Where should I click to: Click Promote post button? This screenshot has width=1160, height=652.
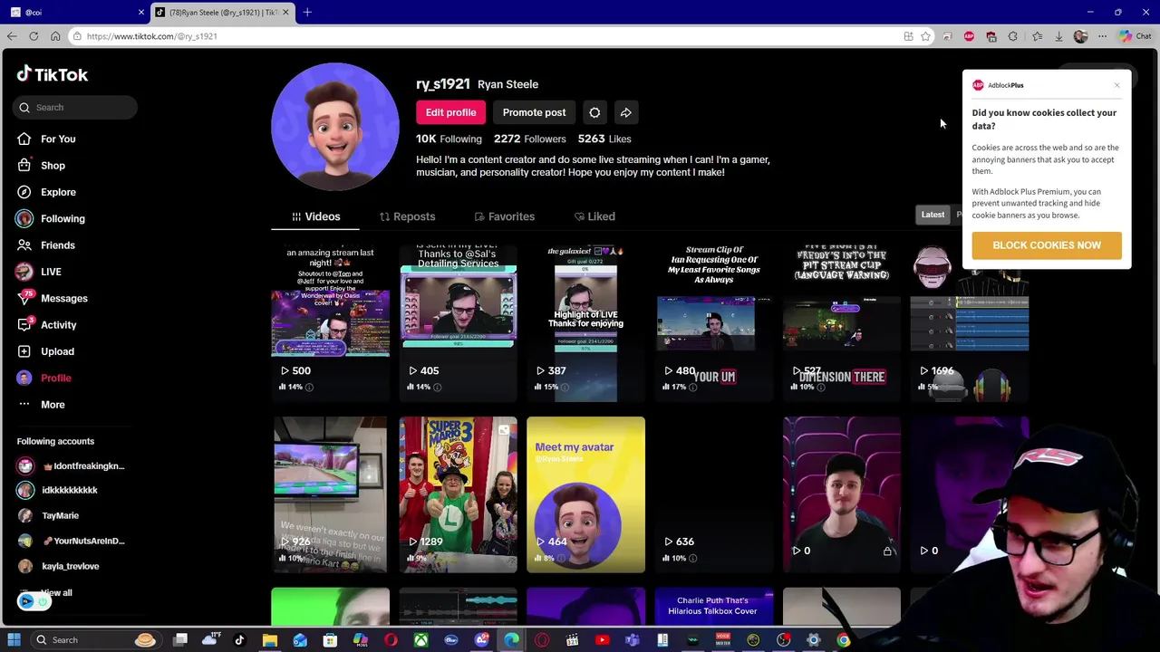(534, 112)
